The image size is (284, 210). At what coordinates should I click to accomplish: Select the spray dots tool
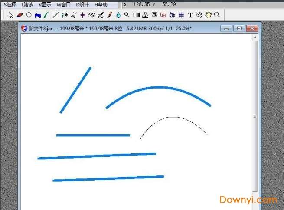[x=91, y=15]
